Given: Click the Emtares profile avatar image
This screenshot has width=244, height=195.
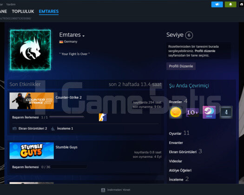Looking at the screenshot, I should (x=31, y=50).
